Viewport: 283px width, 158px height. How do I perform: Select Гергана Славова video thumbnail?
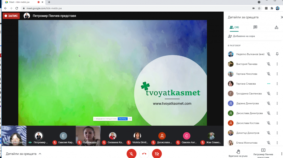point(14,136)
